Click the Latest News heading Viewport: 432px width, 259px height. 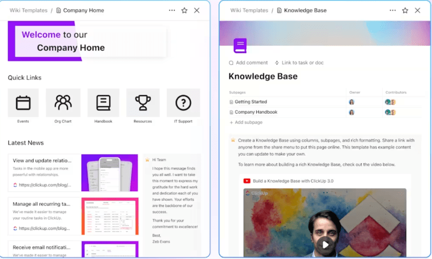click(x=26, y=143)
